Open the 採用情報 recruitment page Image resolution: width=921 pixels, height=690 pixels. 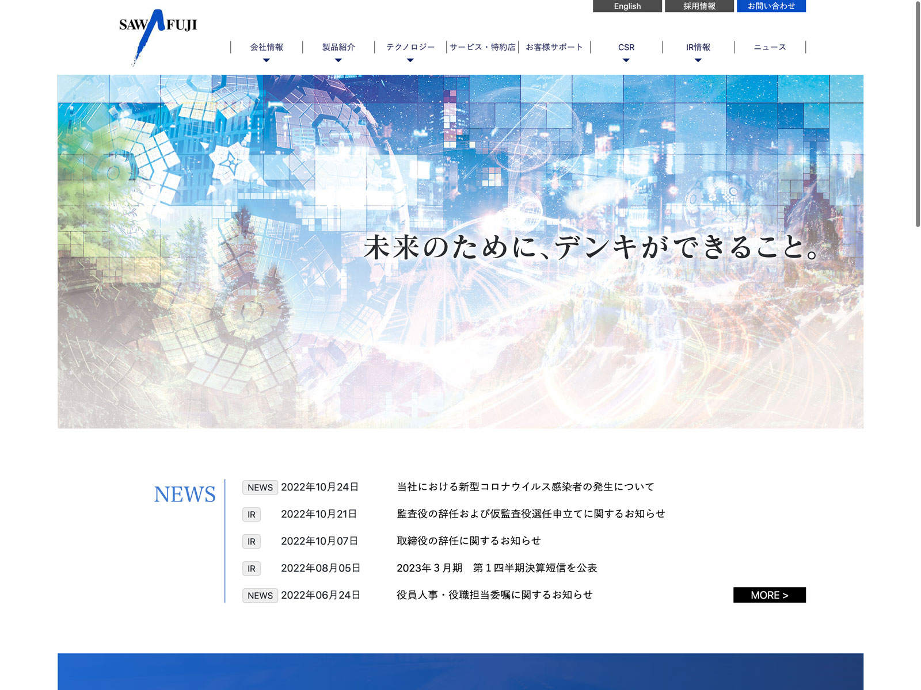(x=699, y=6)
